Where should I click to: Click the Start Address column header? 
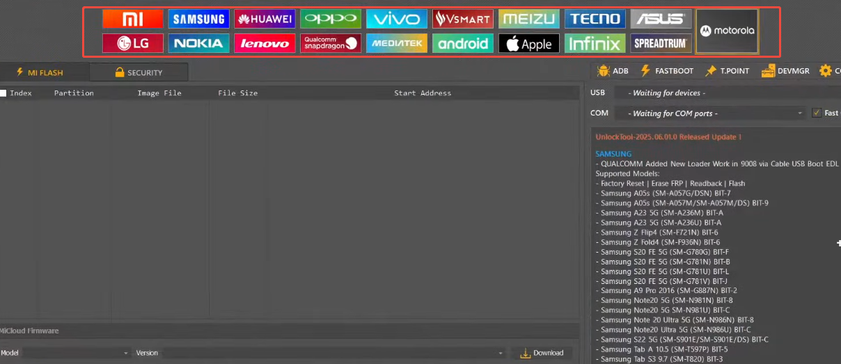tap(423, 93)
